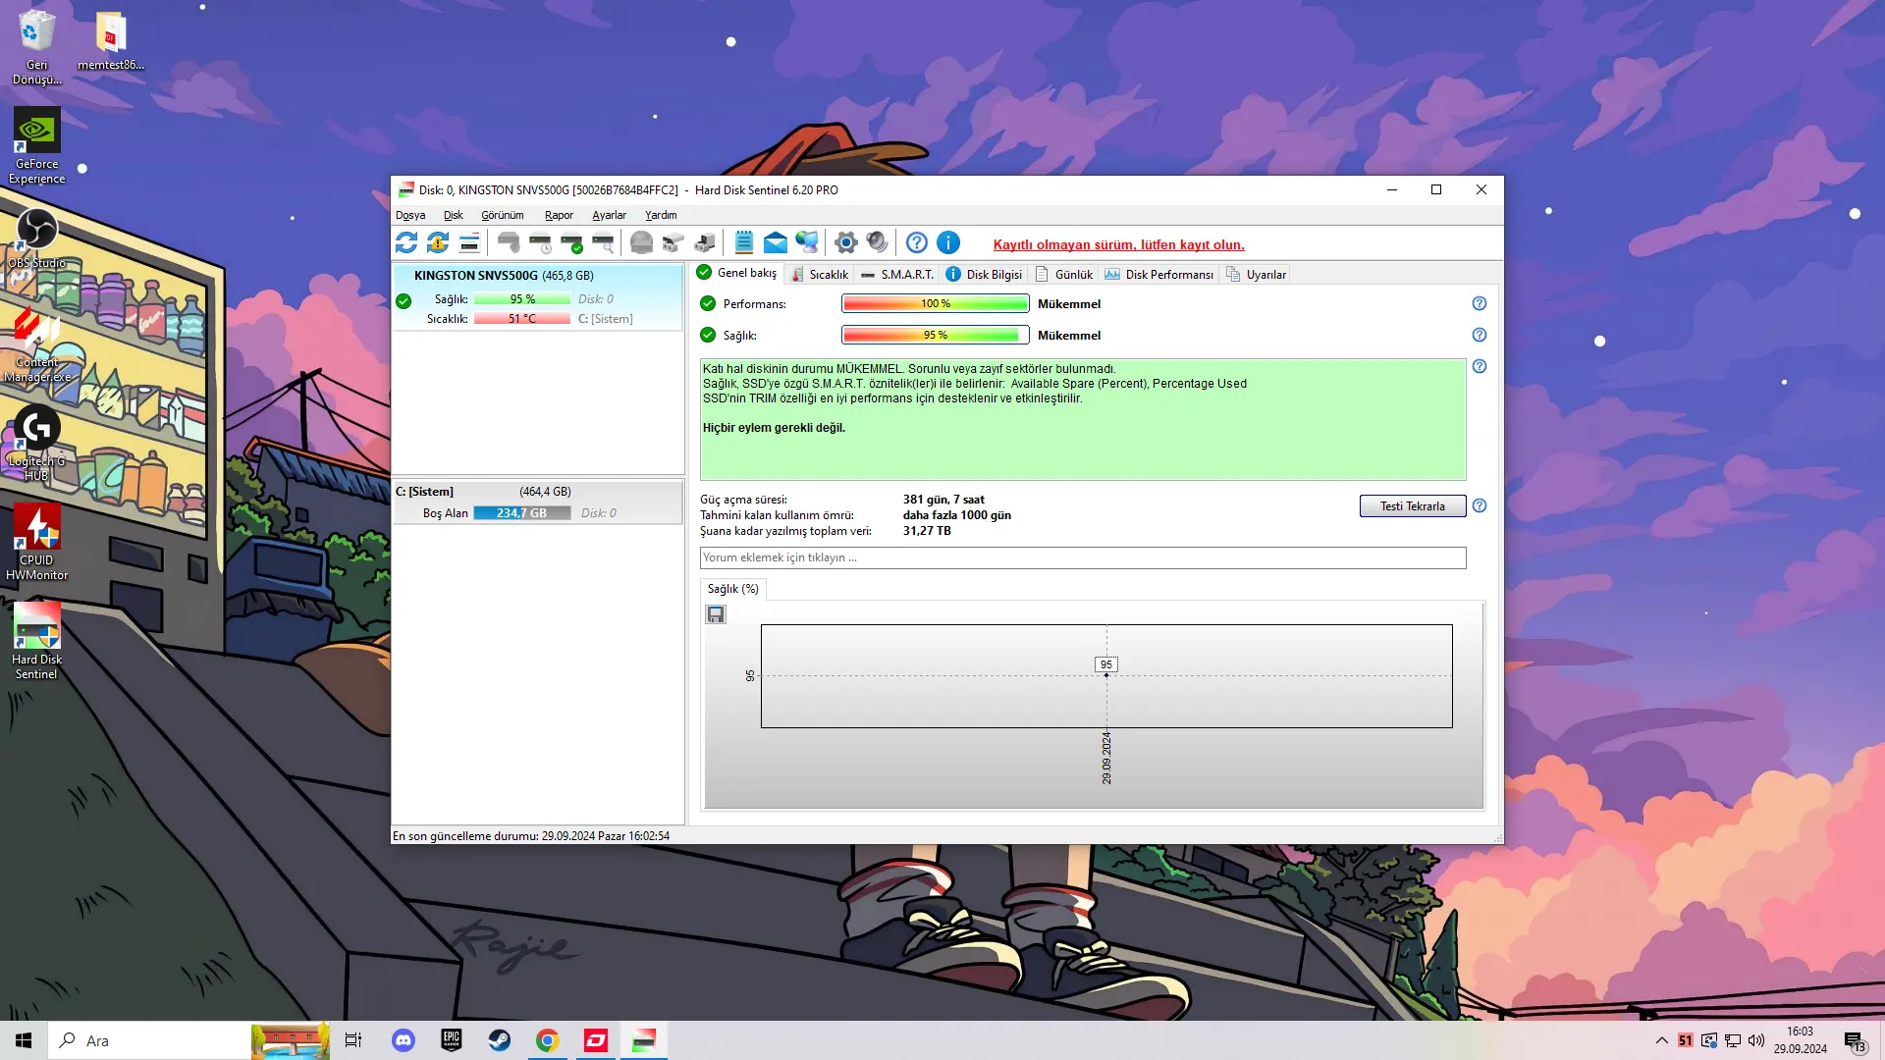Open the Ayarlar menu
Image resolution: width=1885 pixels, height=1060 pixels.
coord(609,215)
